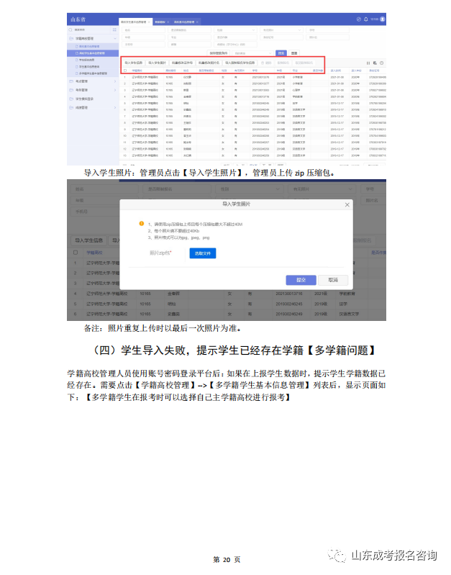Click the blue 选取文件 button in dialog

point(203,253)
